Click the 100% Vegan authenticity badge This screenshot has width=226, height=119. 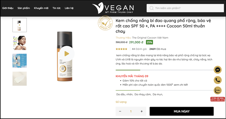(x=105, y=23)
